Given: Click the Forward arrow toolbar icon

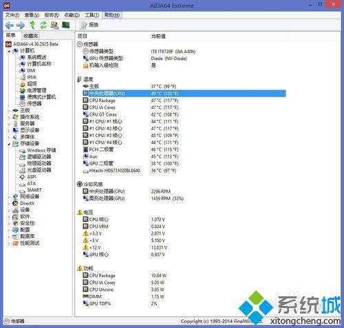Looking at the screenshot, I should point(21,25).
